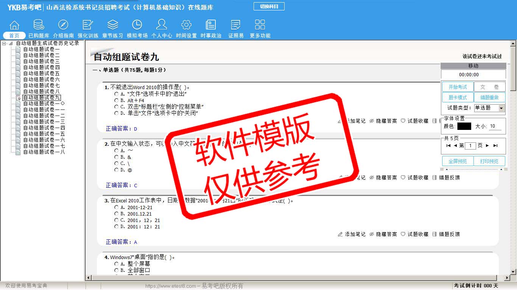This screenshot has width=517, height=290.
Task: Report question 3 via 错题反馈
Action: coord(446,234)
